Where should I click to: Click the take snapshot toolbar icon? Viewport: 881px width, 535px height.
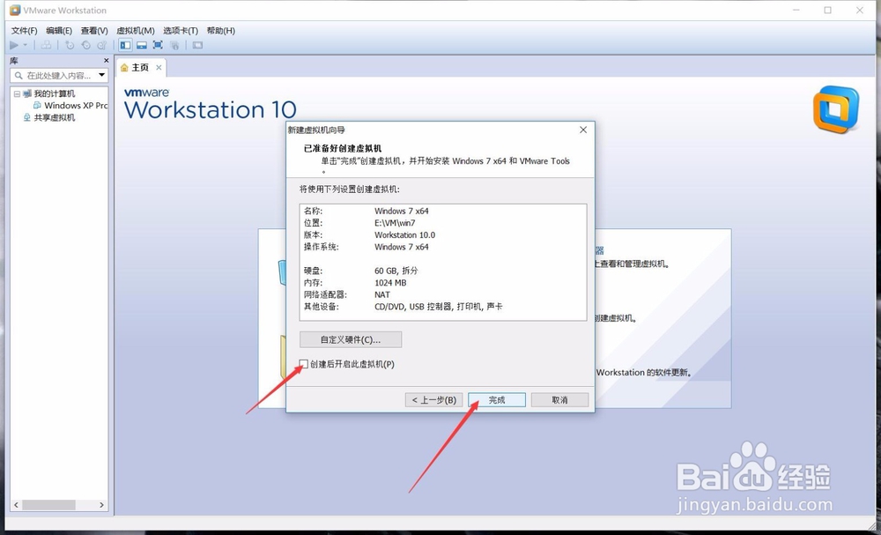[69, 45]
